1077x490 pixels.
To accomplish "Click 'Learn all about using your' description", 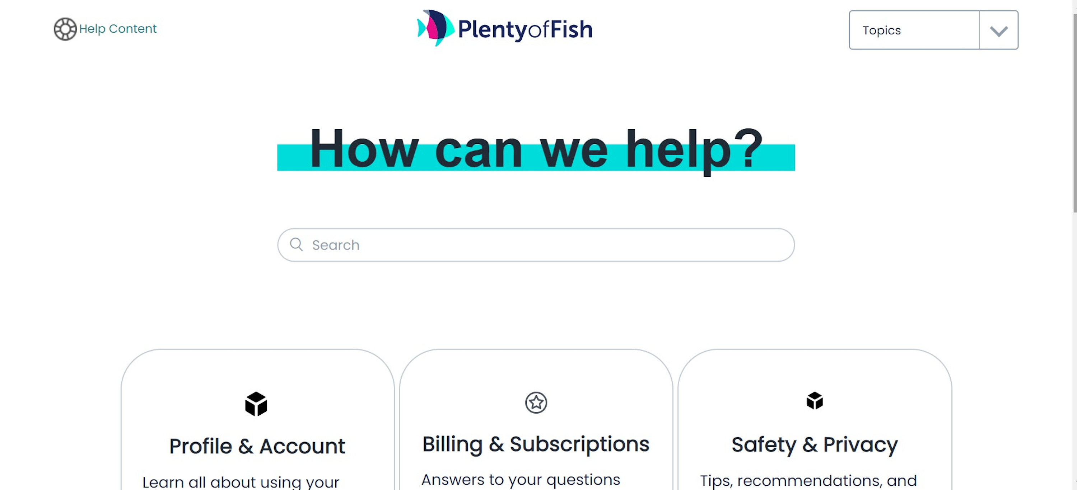I will 241,482.
